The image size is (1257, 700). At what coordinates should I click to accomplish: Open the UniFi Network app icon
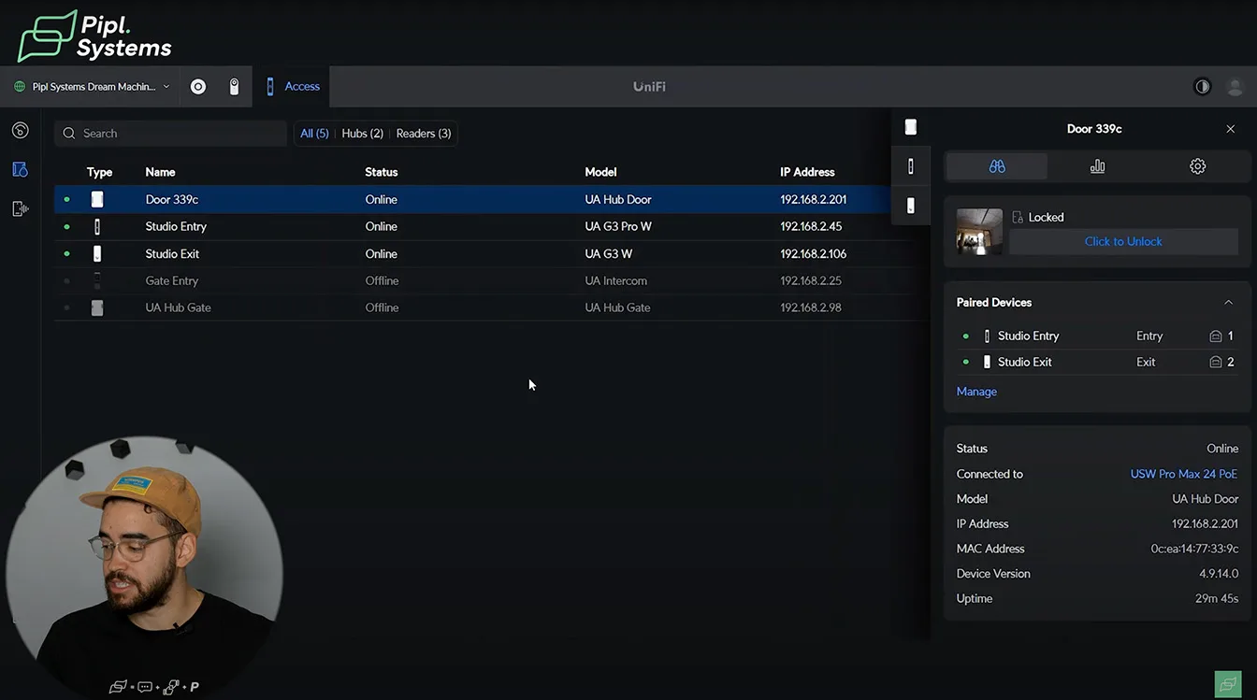click(x=198, y=87)
